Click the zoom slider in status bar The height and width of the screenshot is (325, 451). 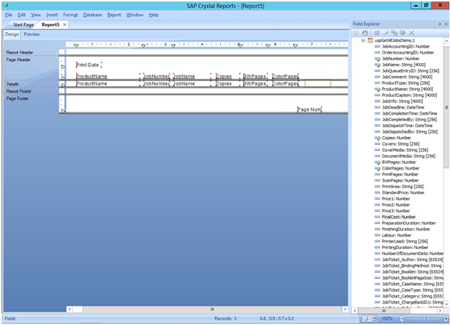click(424, 318)
